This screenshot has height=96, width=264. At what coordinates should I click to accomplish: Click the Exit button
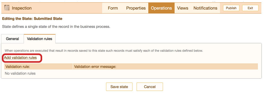tap(250, 8)
